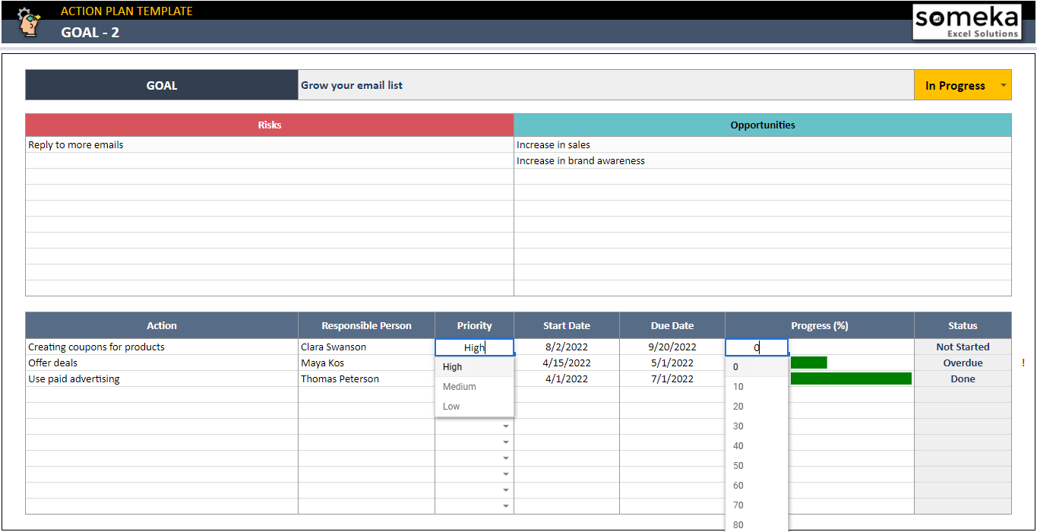This screenshot has width=1037, height=532.
Task: Click the due date 9/20/2022 cell
Action: tap(672, 347)
